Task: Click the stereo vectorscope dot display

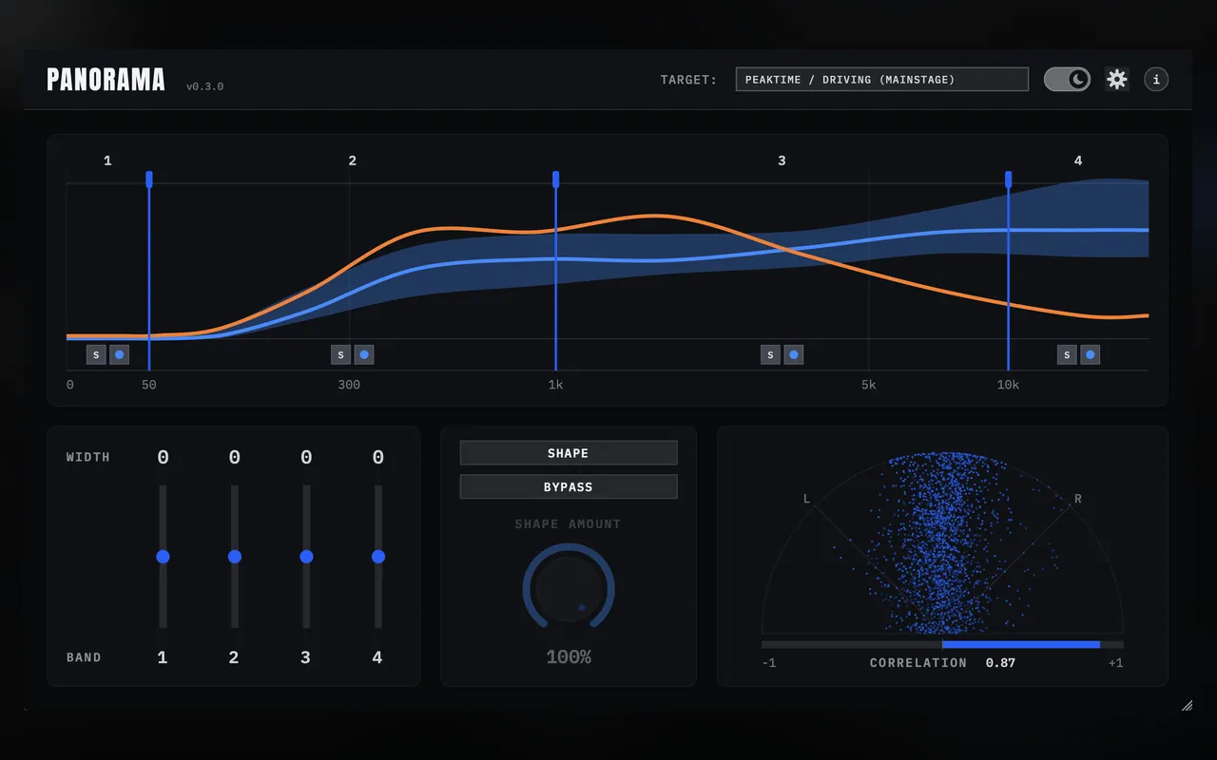Action: point(942,542)
